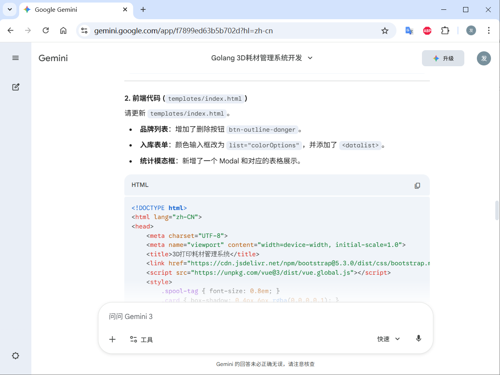The image size is (500, 375).
Task: Open the Gemini hamburger main menu
Action: (16, 58)
